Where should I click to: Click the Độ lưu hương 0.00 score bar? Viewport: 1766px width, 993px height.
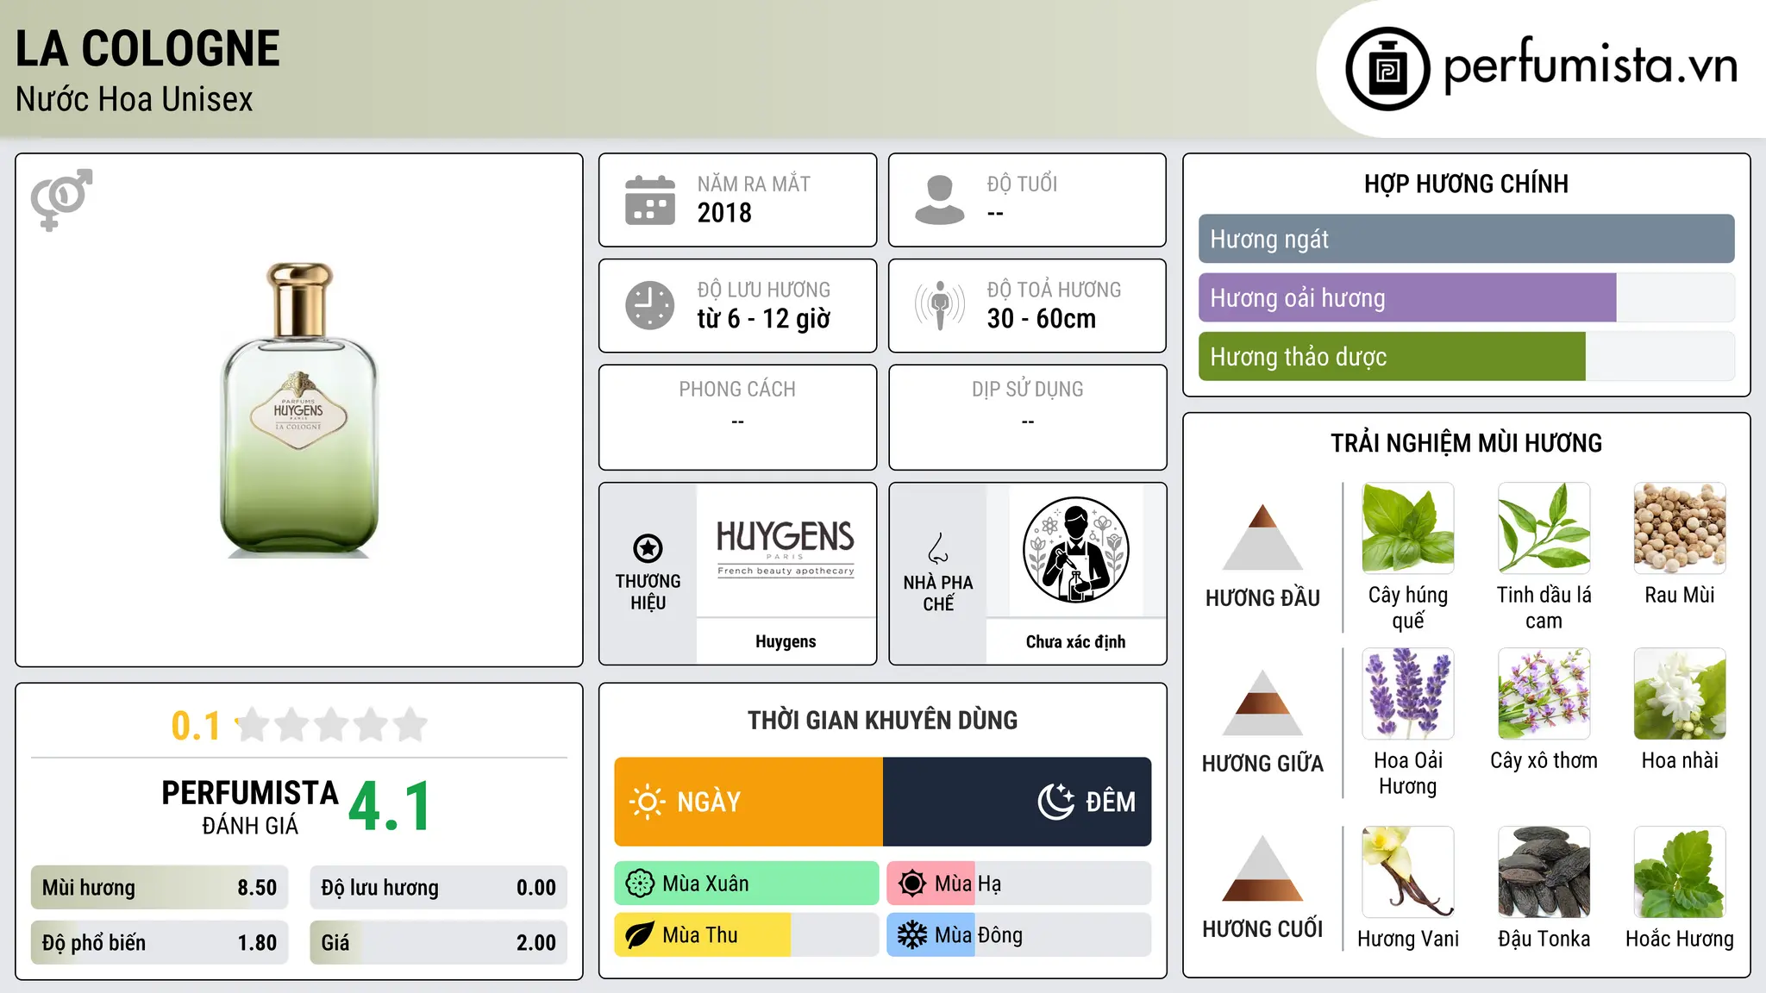[438, 888]
